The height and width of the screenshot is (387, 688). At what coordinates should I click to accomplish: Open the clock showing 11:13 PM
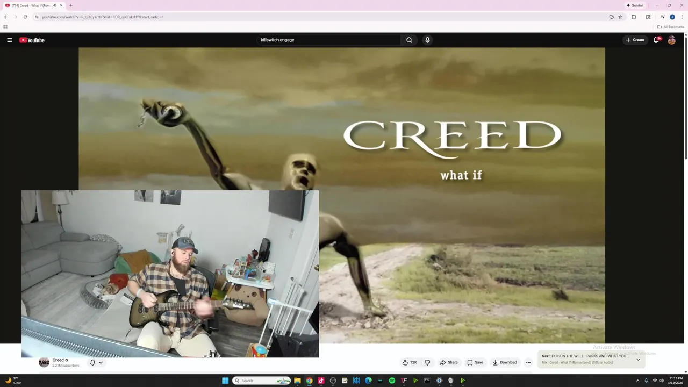tap(676, 381)
